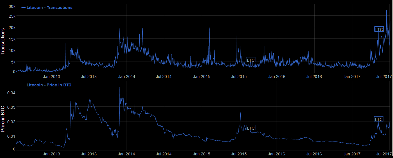Click Jul 2013 under the Transactions chart
The image size is (393, 158).
tap(89, 77)
